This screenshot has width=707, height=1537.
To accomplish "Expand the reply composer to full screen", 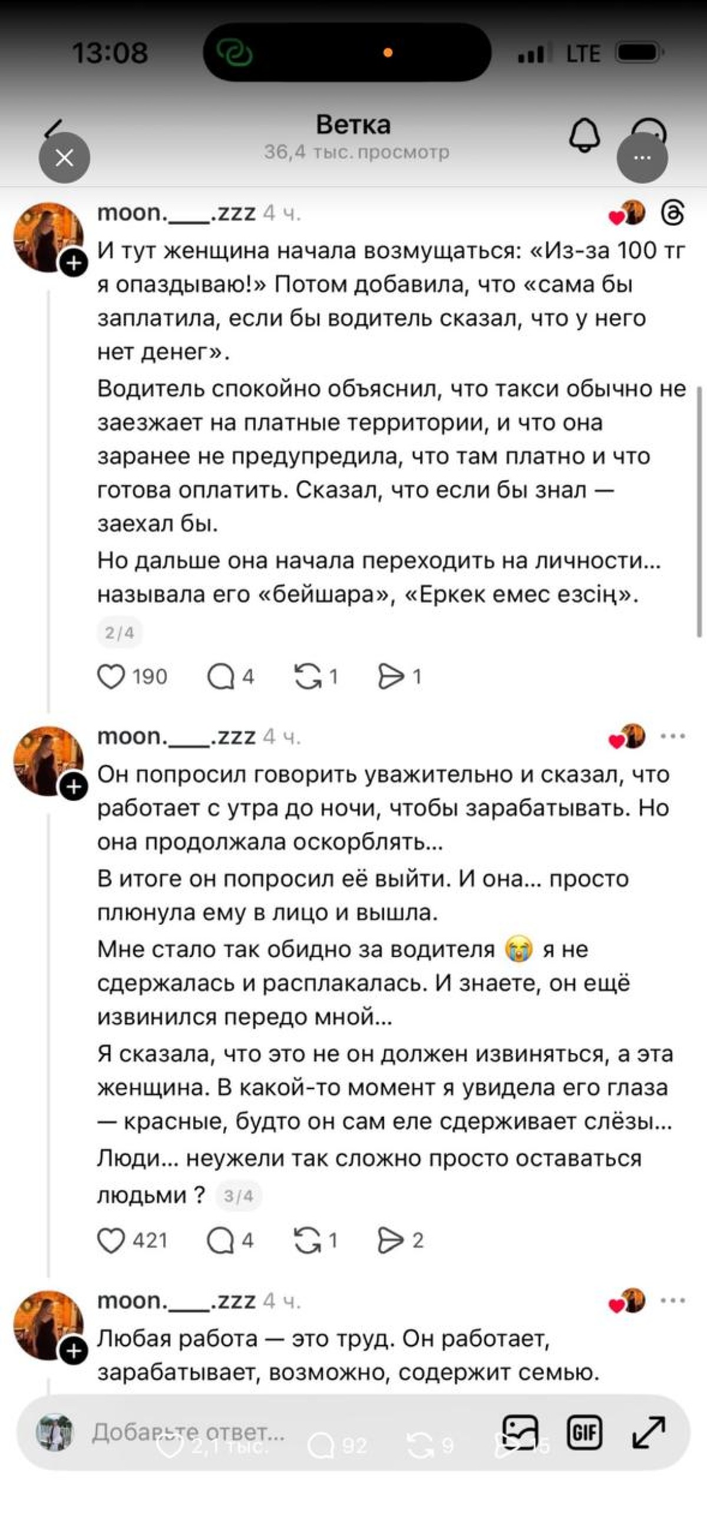I will pos(649,1432).
